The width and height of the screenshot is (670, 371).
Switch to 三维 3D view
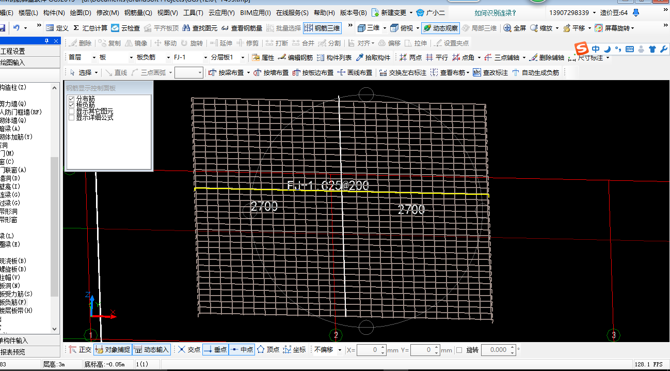click(368, 28)
